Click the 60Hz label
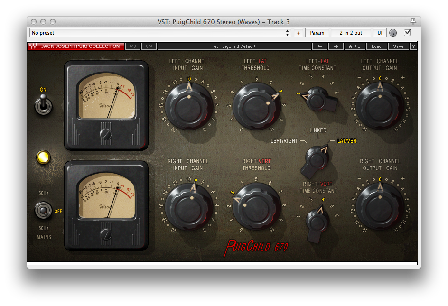 click(x=44, y=193)
